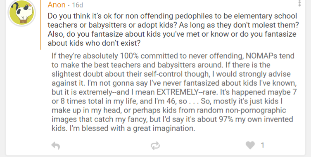This screenshot has height=157, width=311.
Task: Open the three-dot post options menu
Action: [x=299, y=3]
